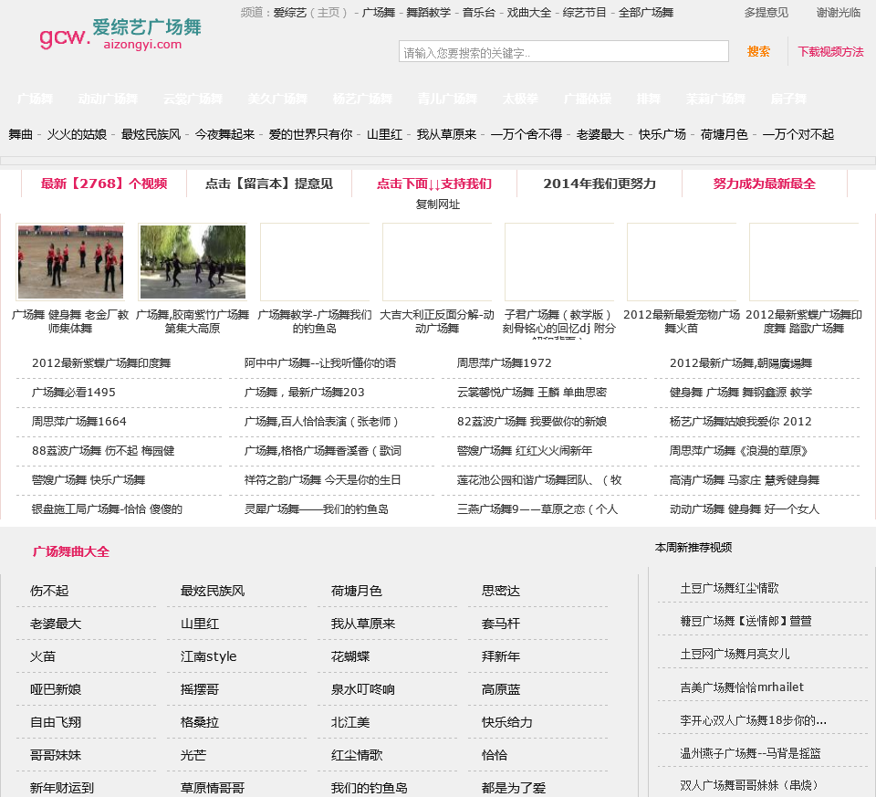Open 伤不起 in song list
The width and height of the screenshot is (876, 797).
[x=49, y=592]
